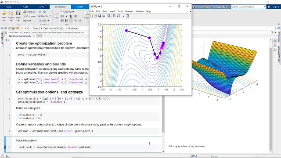Screen dimensions: 281x158
Task: Click the Print figure icon in Figure 2
Action: point(104,16)
